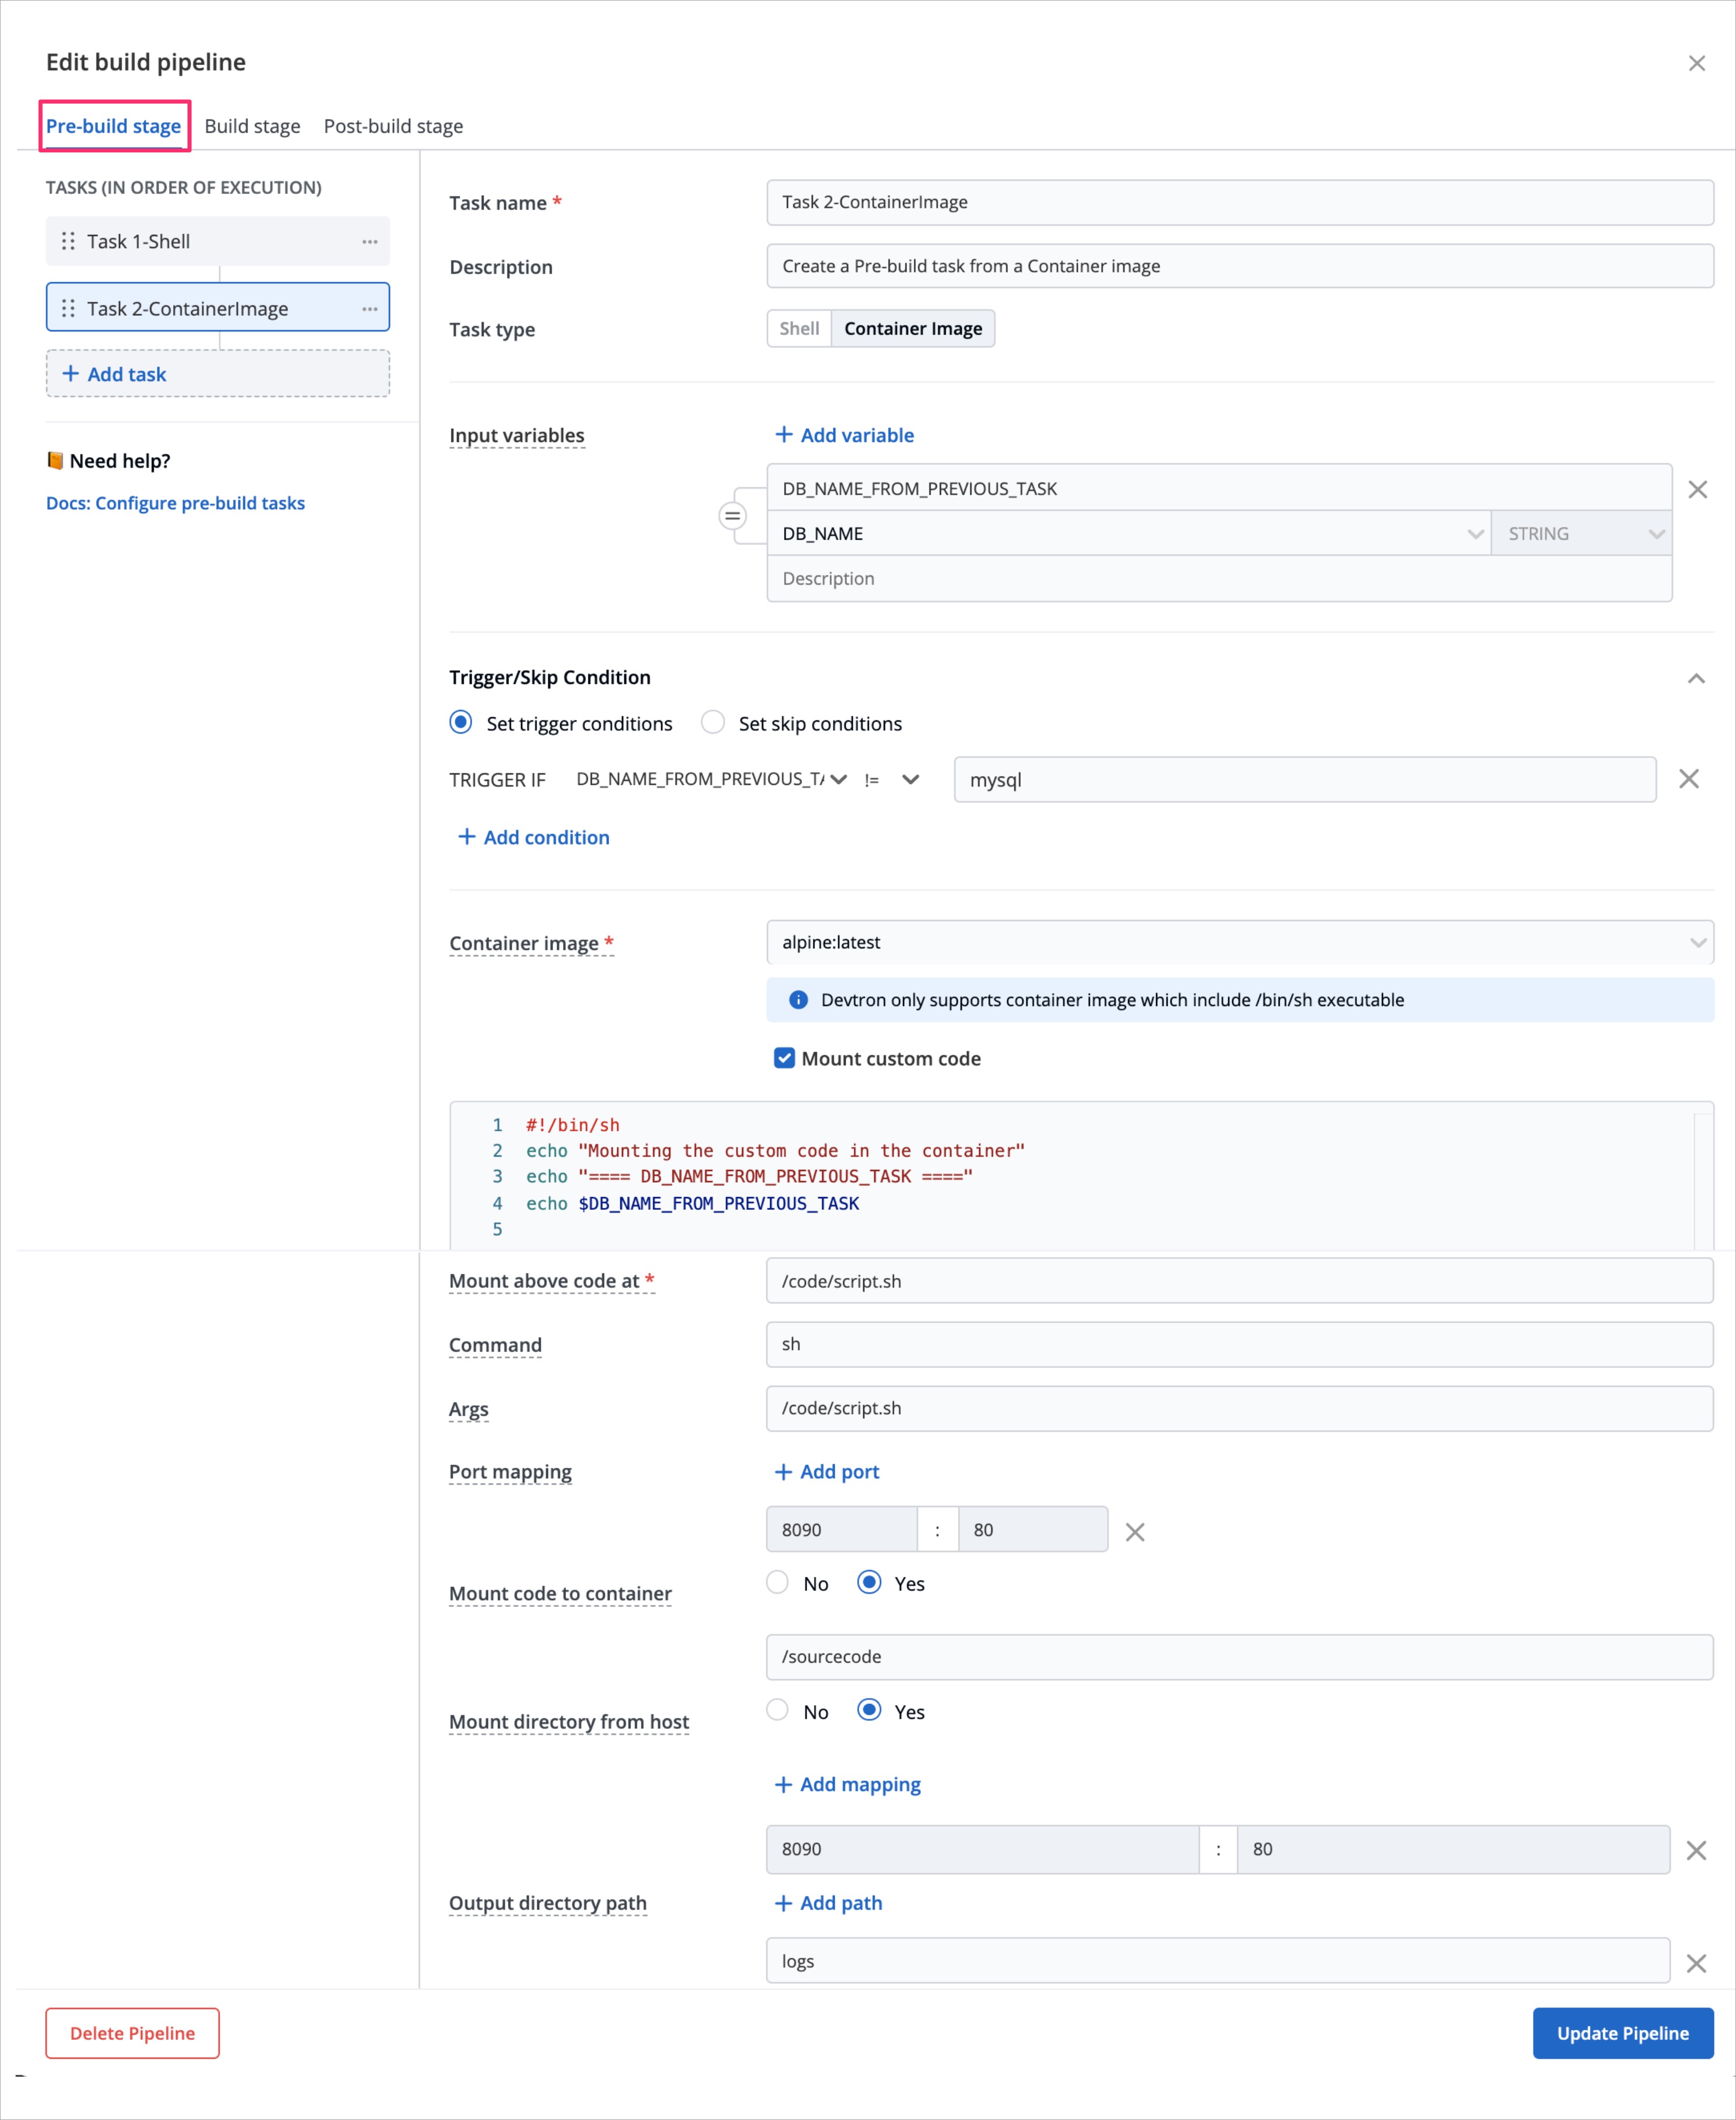Viewport: 1736px width, 2120px height.
Task: Remove the logs output directory path
Action: tap(1696, 1963)
